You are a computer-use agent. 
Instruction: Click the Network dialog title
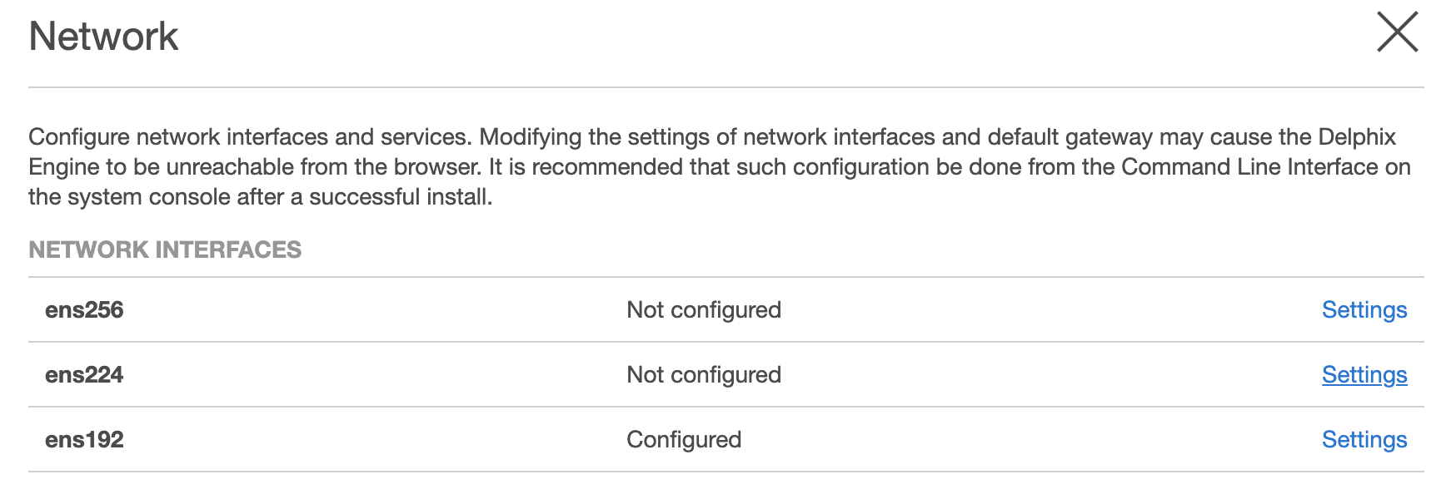(x=103, y=36)
